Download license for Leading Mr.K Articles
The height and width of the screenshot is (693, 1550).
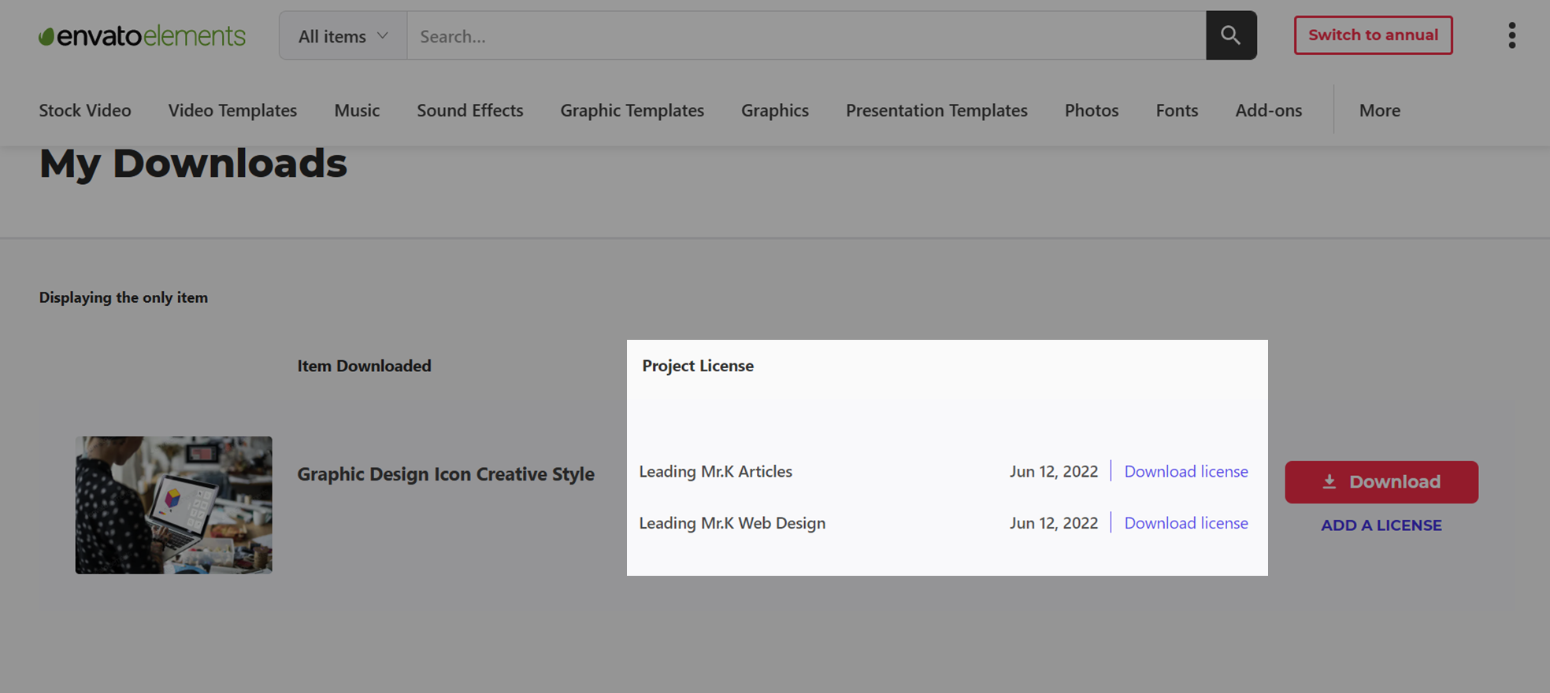[1186, 471]
